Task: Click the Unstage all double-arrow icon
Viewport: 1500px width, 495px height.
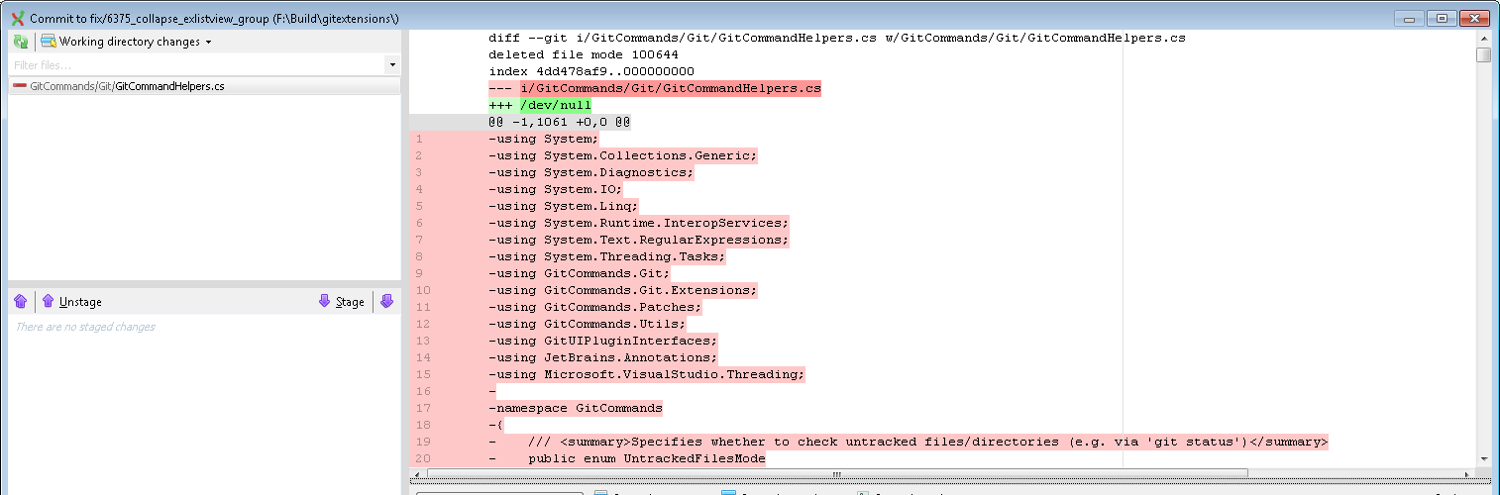Action: click(x=21, y=302)
